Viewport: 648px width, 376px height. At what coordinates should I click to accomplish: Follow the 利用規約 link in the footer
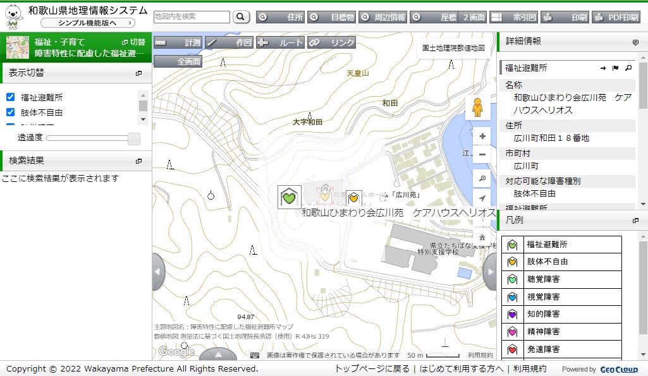[530, 369]
